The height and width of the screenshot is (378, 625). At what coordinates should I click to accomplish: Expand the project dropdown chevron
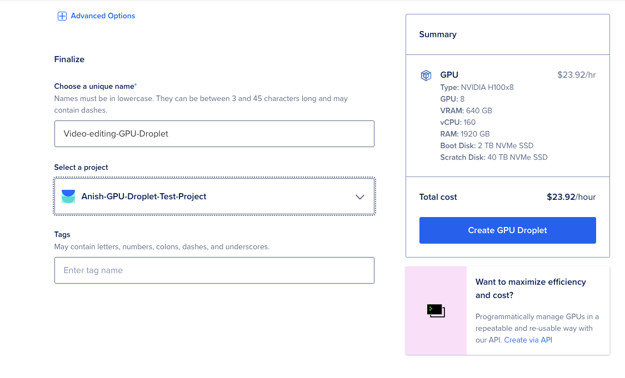pos(359,196)
